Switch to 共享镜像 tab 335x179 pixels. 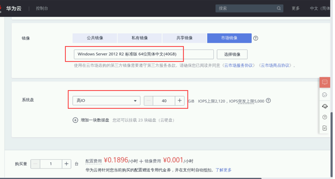pyautogui.click(x=184, y=38)
